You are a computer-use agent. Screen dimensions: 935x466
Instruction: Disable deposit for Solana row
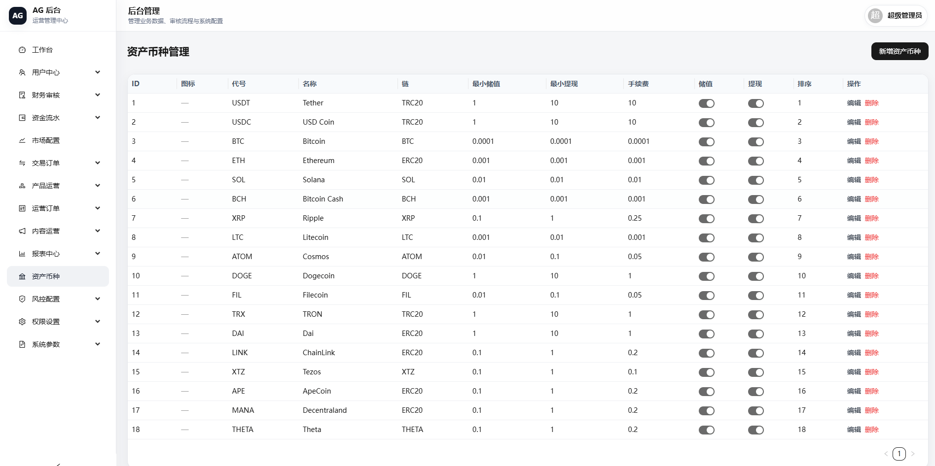click(x=707, y=180)
